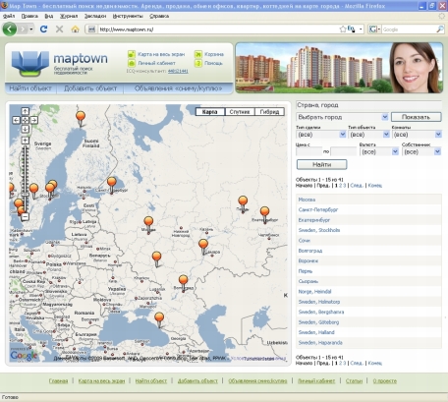Viewport: 448px width, 402px height.
Task: Click the map zoom level slider
Action: click(x=26, y=179)
